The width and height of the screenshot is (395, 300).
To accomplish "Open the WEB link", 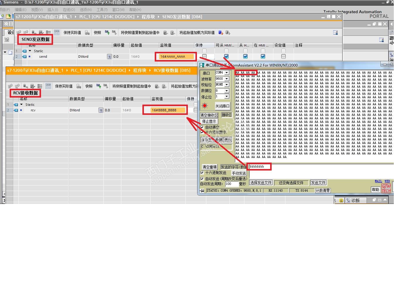I will 387,181.
